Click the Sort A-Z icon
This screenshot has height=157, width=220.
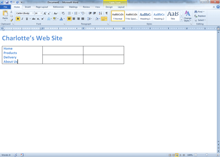click(100, 13)
